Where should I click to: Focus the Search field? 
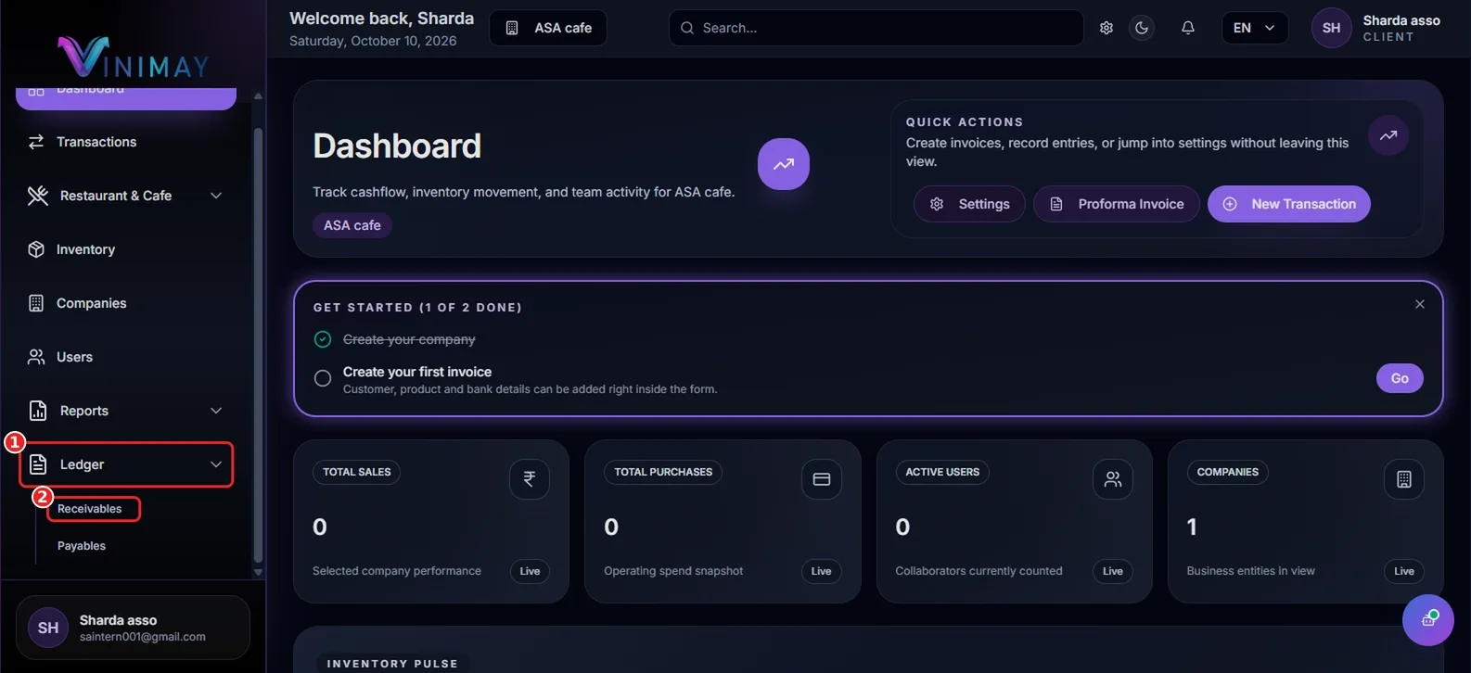coord(876,28)
